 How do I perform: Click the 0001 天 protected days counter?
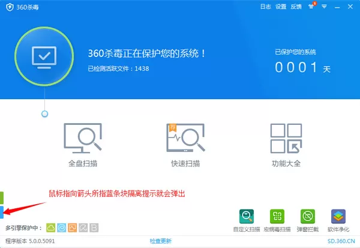point(303,68)
